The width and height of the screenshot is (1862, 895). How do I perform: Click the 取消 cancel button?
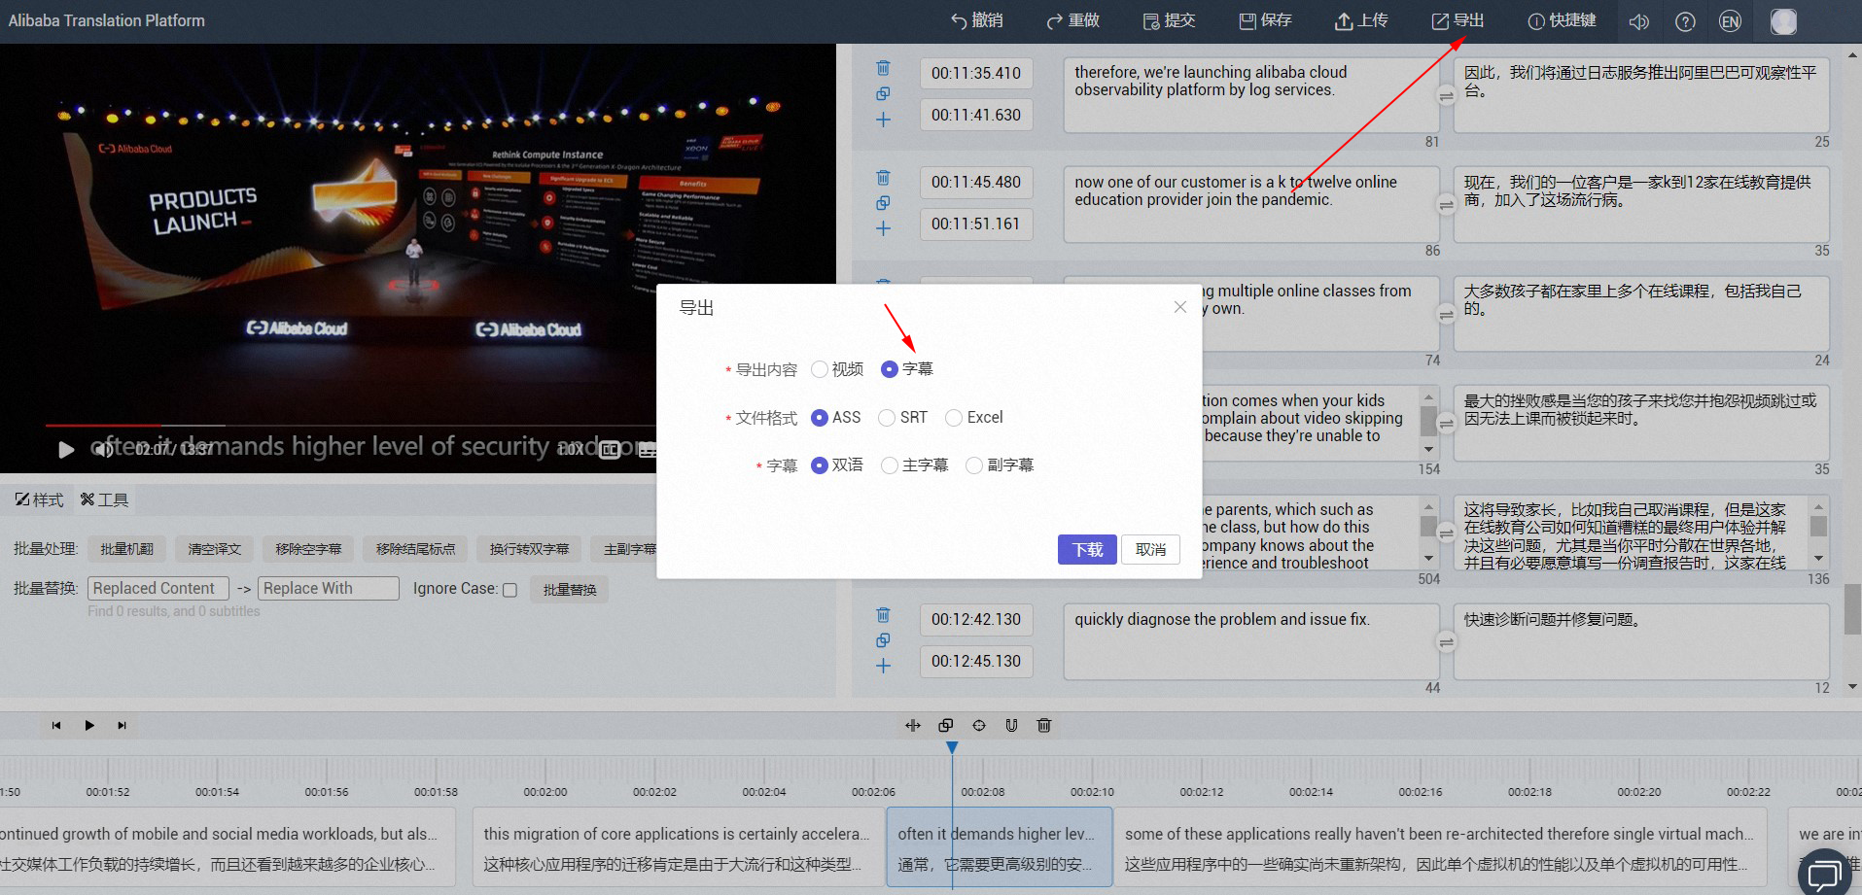coord(1150,549)
